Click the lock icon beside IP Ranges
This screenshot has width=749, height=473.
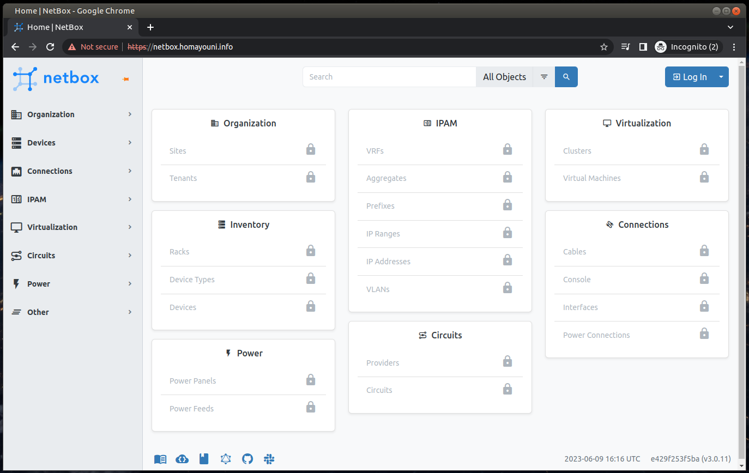tap(508, 233)
